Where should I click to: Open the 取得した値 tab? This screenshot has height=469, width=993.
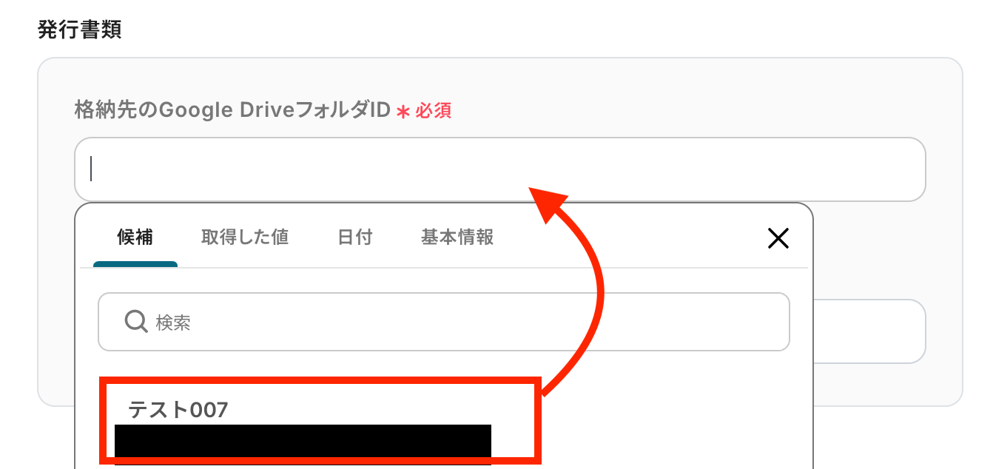pos(245,237)
